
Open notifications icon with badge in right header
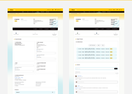117,10
